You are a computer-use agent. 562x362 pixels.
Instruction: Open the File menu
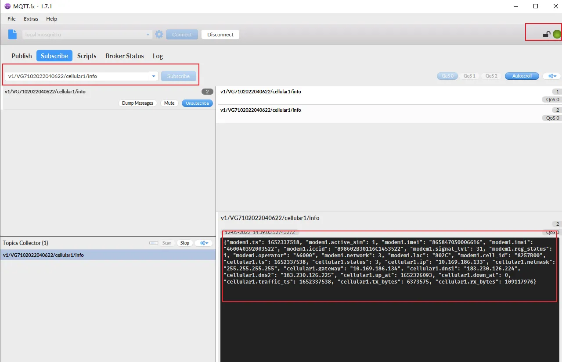(x=11, y=19)
